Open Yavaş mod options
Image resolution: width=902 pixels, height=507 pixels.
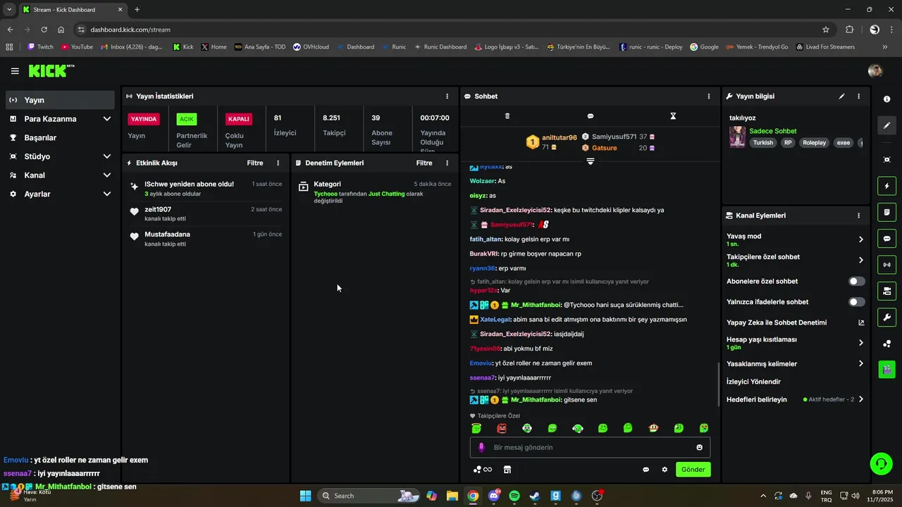coord(796,239)
